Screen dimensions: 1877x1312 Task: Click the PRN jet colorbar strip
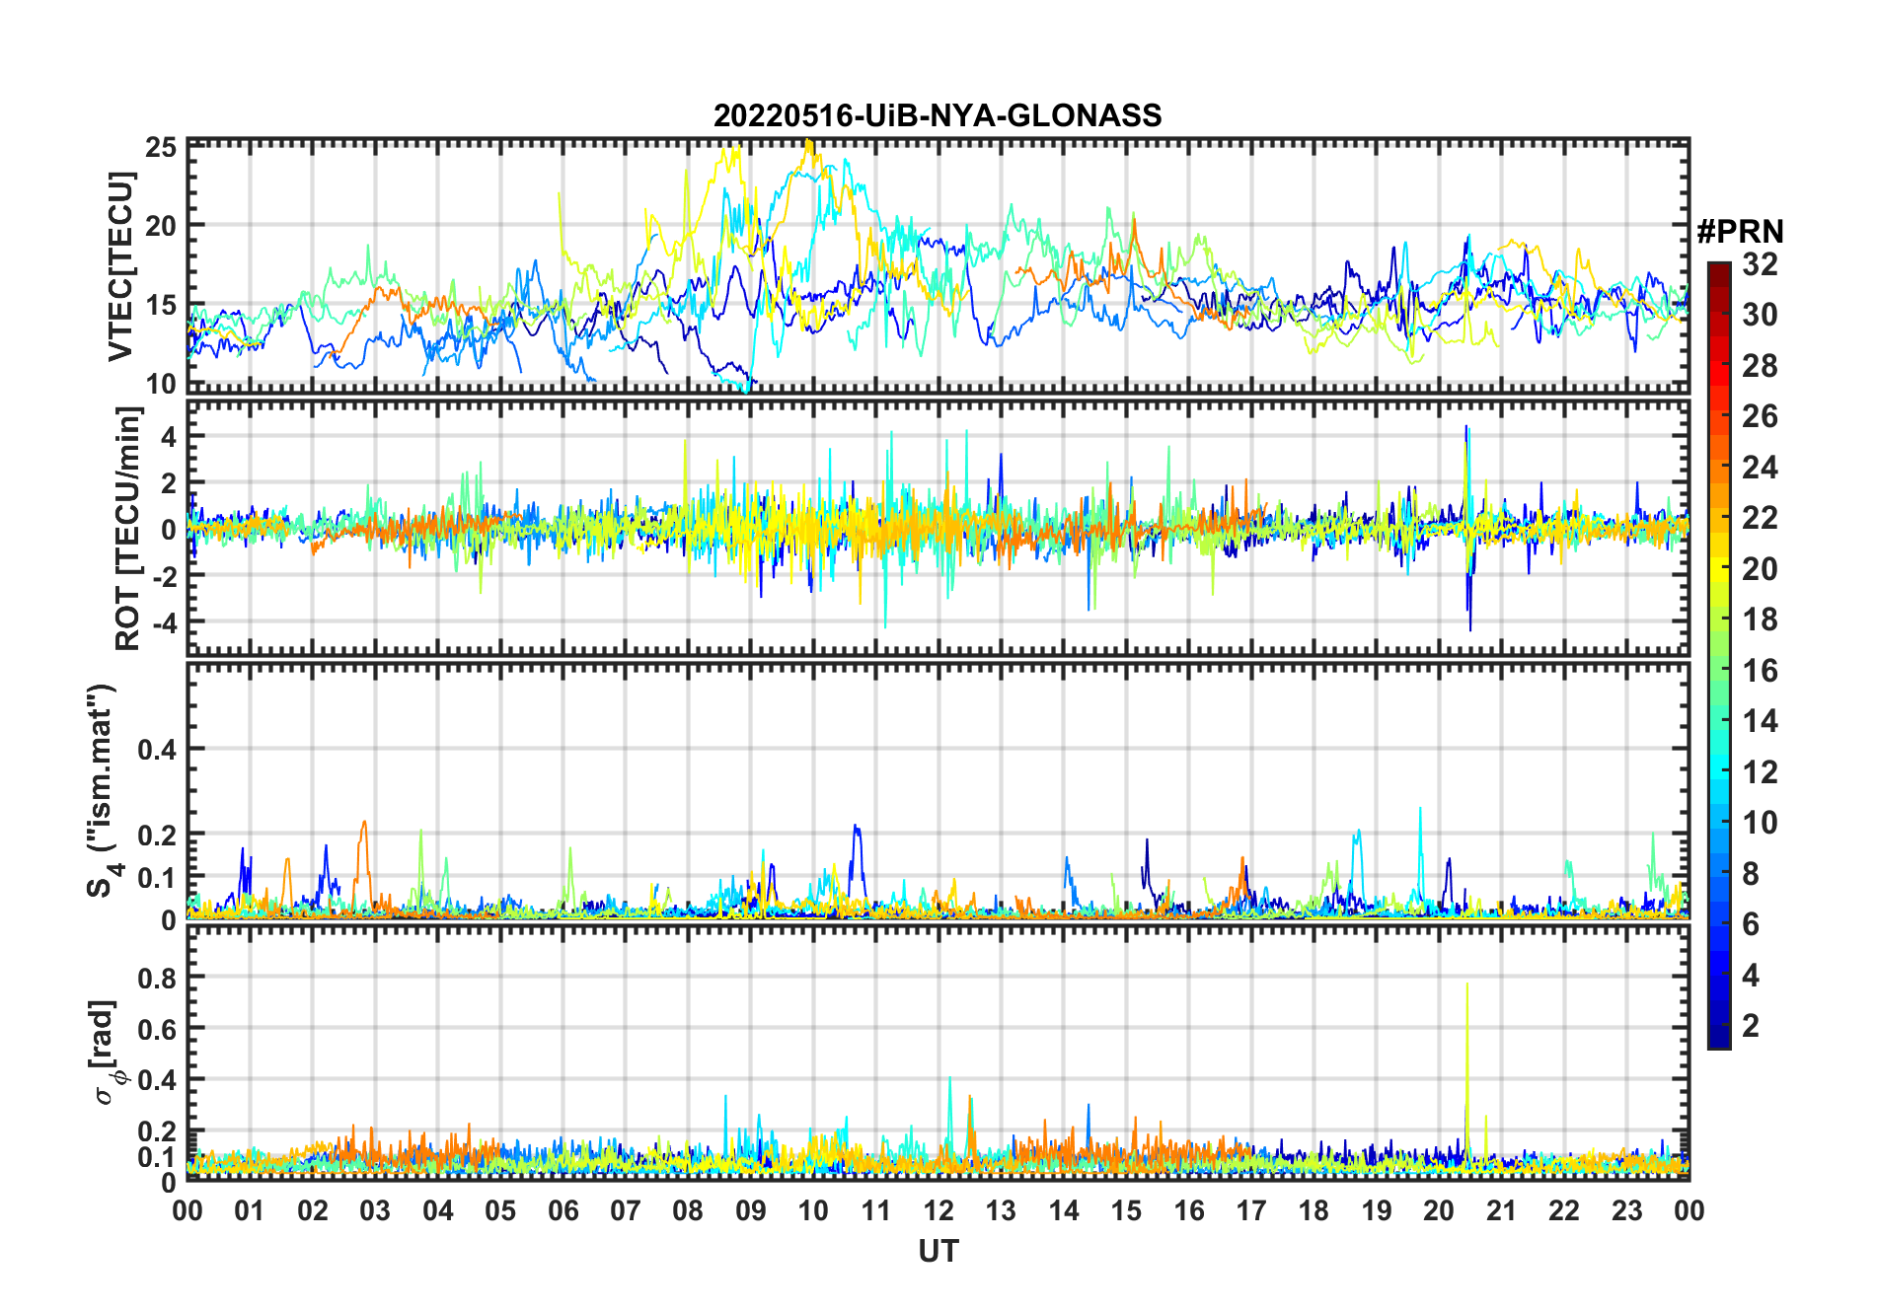coord(1719,655)
